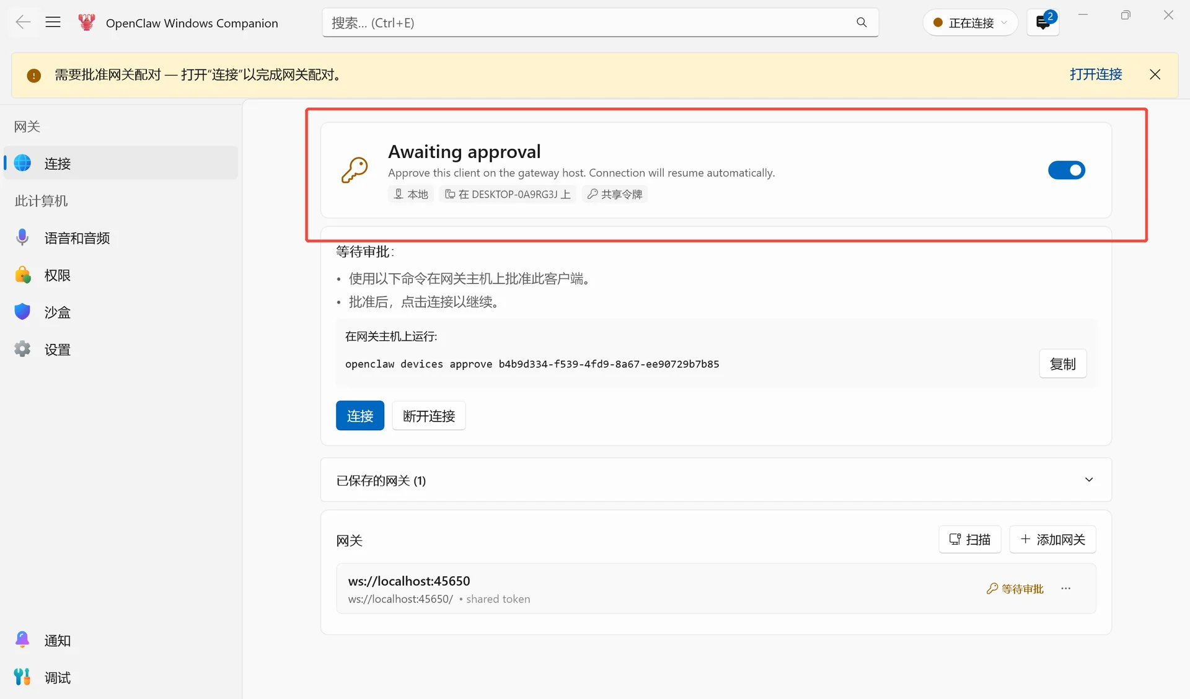Focus the 搜索 (Ctrl+E) search field
Image resolution: width=1190 pixels, height=699 pixels.
(600, 22)
